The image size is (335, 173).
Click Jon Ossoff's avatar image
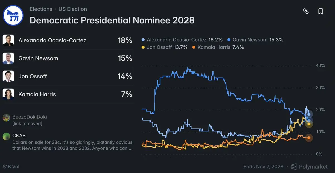point(8,76)
